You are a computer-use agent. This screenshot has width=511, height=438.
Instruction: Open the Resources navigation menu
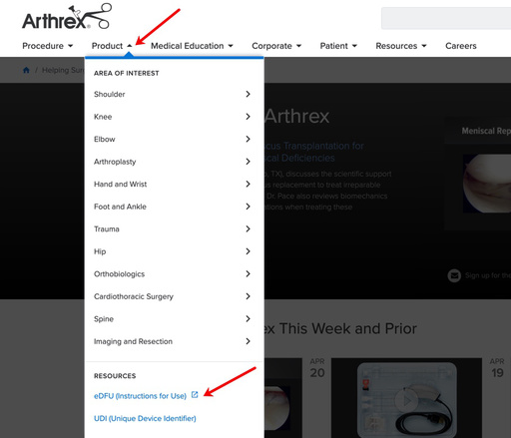(401, 46)
